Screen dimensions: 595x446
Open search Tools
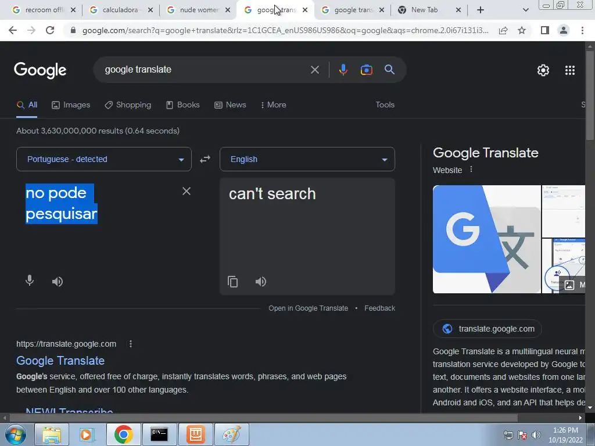(385, 105)
